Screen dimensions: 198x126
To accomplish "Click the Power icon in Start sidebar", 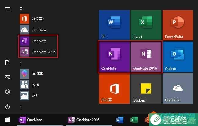I will point(8,107).
